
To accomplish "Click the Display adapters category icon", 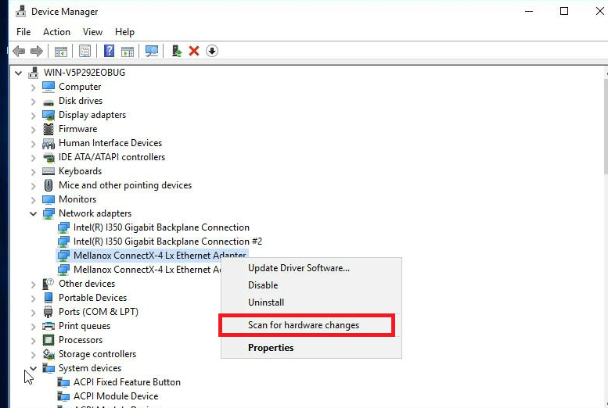I will [49, 115].
